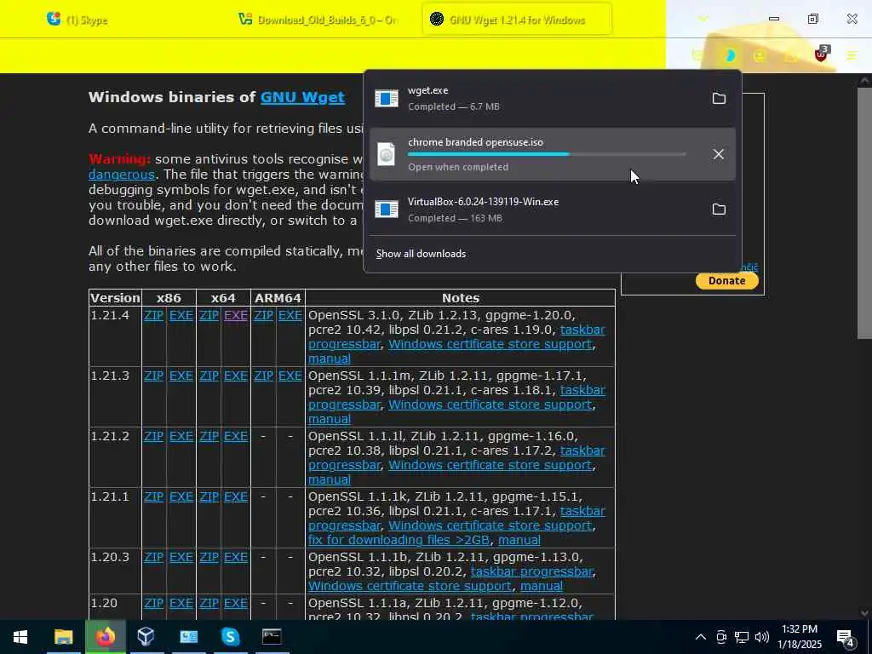This screenshot has height=654, width=872.
Task: Open the Command Prompt taskbar icon
Action: (x=272, y=637)
